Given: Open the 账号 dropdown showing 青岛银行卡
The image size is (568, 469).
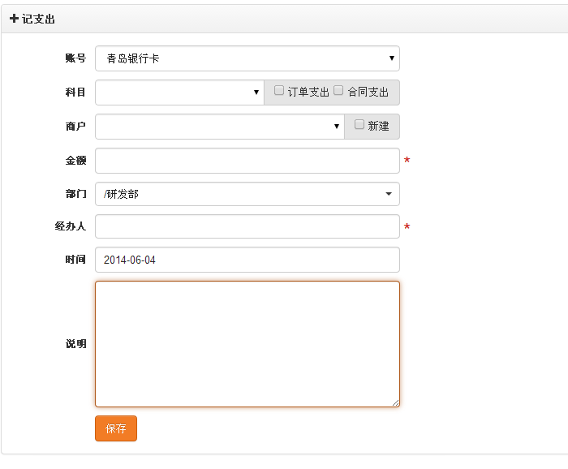Looking at the screenshot, I should tap(247, 58).
